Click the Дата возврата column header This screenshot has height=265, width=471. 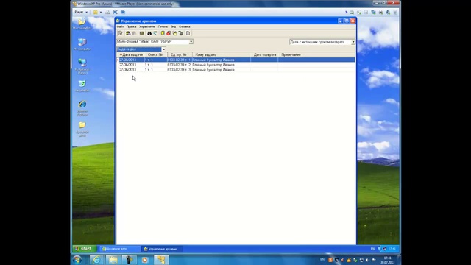pos(265,55)
